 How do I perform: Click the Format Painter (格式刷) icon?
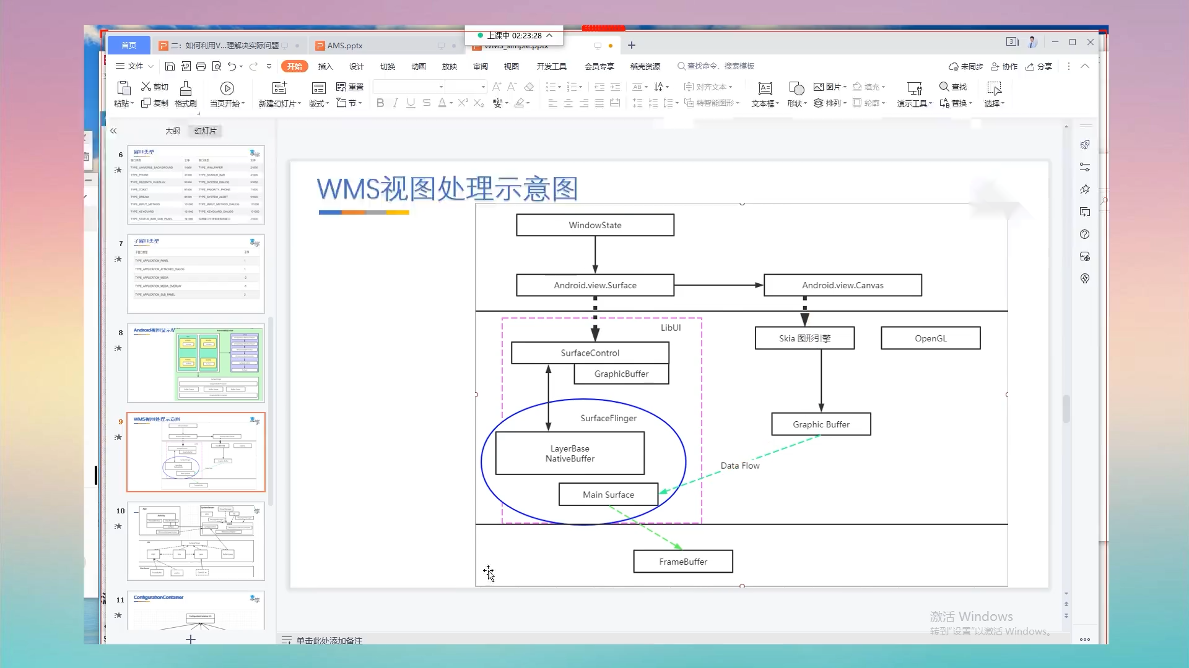pos(185,88)
